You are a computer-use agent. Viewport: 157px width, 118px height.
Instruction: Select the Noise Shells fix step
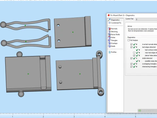(114, 34)
